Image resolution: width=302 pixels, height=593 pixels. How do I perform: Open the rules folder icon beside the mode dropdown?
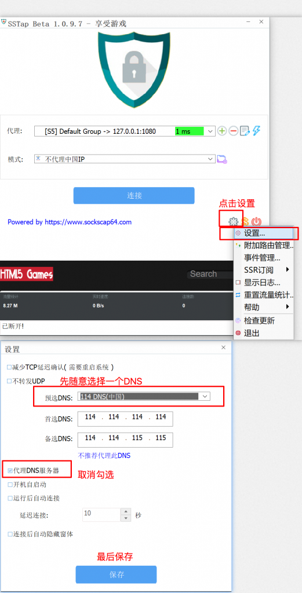tap(222, 159)
